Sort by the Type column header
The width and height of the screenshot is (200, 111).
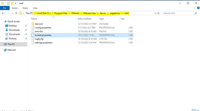(x=102, y=19)
